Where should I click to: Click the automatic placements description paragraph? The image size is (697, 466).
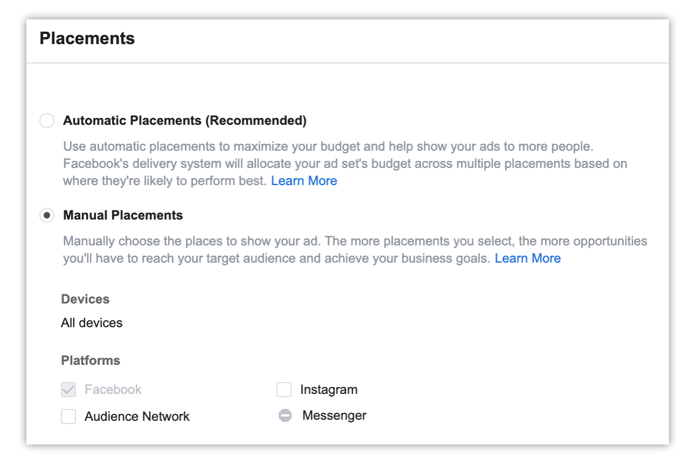(345, 164)
